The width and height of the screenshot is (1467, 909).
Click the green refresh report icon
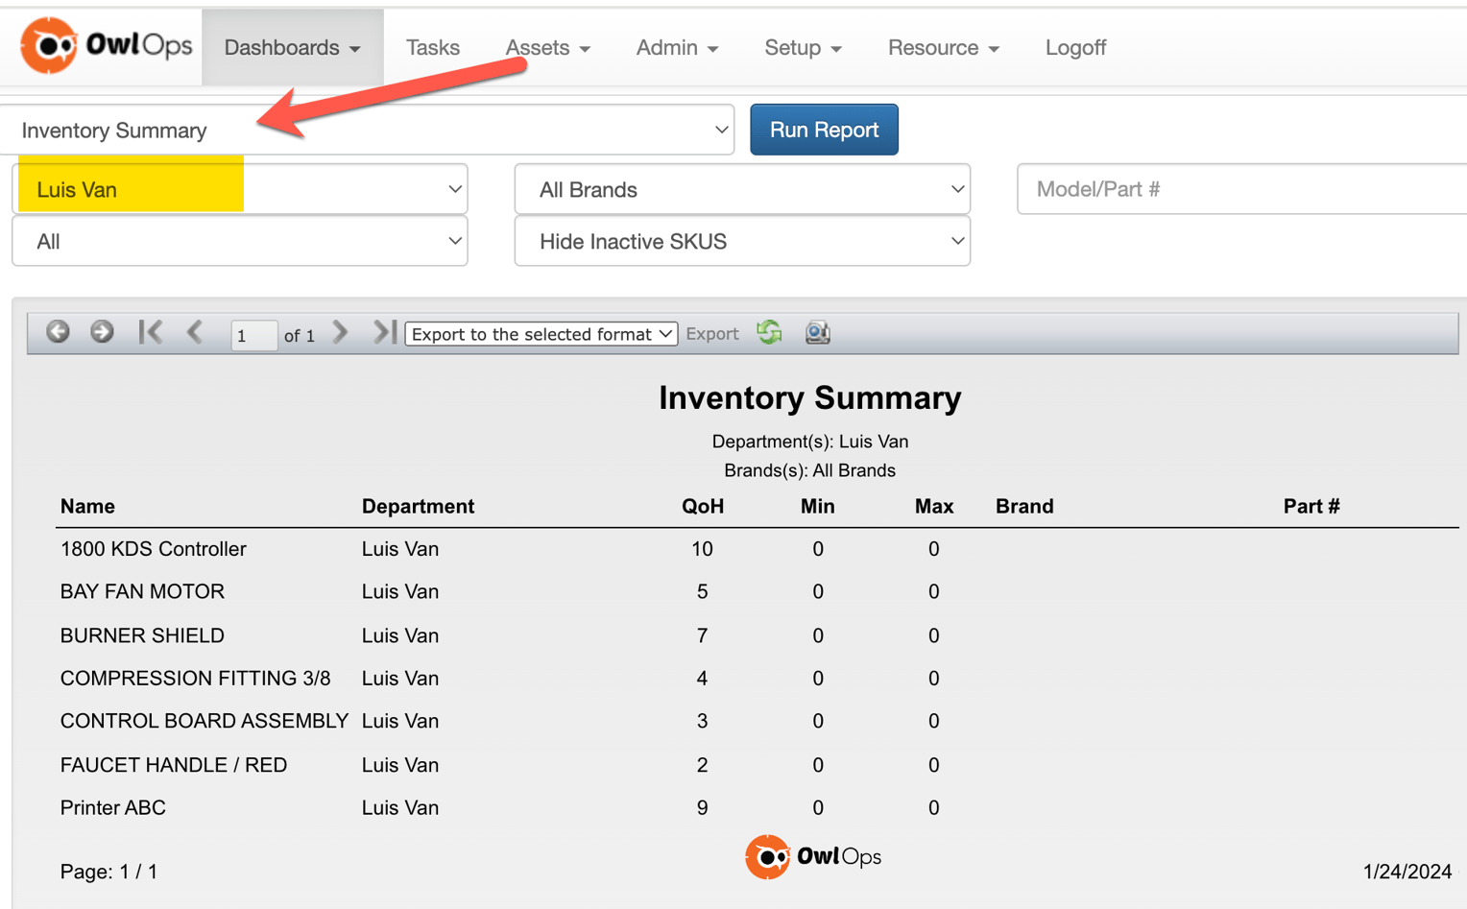(x=768, y=333)
